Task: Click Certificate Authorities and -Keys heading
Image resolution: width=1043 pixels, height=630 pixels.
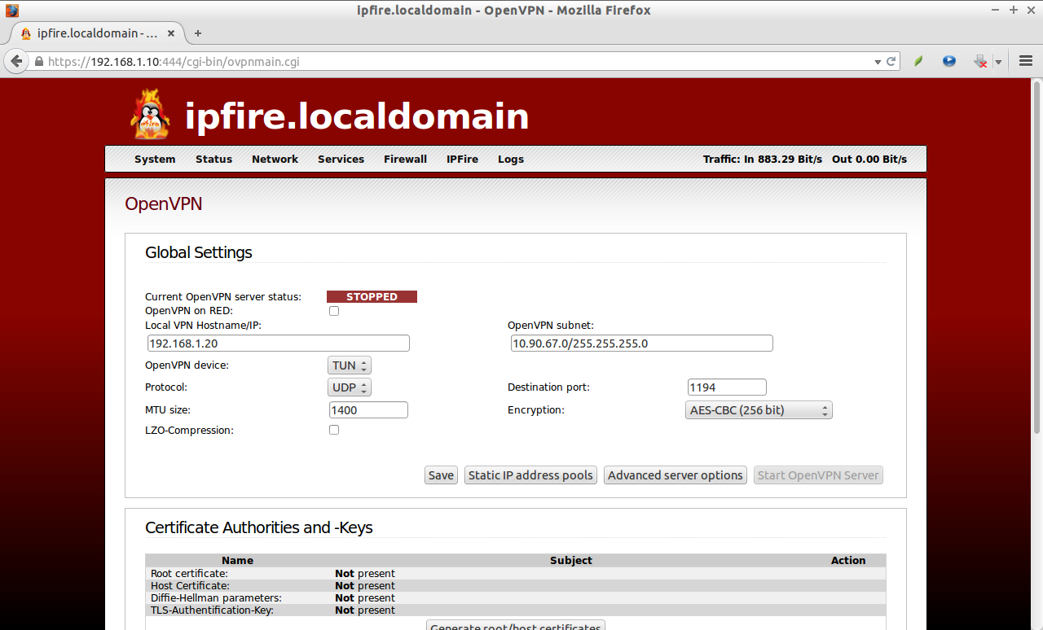Action: (x=259, y=527)
